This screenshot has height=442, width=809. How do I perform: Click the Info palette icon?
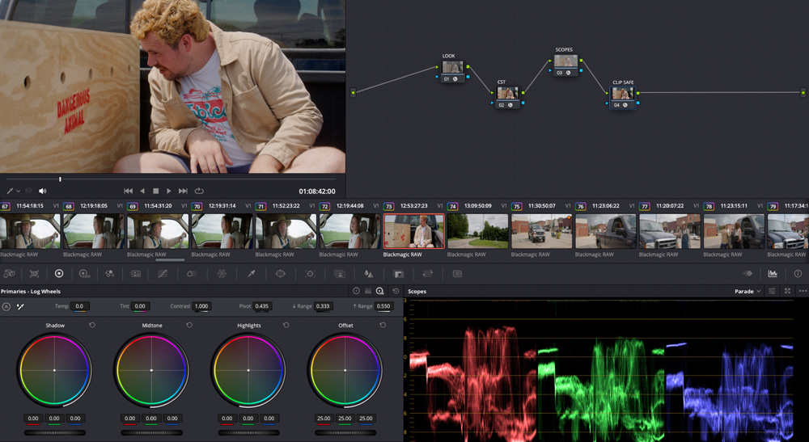pyautogui.click(x=798, y=274)
